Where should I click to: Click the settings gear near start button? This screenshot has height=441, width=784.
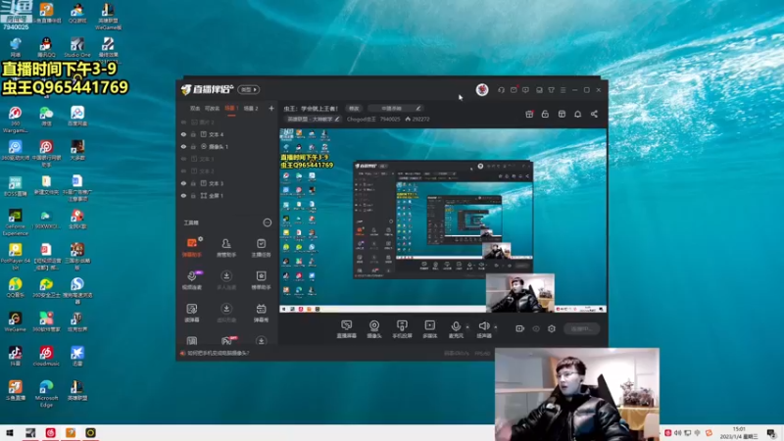click(x=552, y=328)
